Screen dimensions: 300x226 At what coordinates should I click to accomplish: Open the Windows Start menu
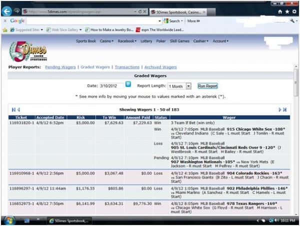point(9,220)
